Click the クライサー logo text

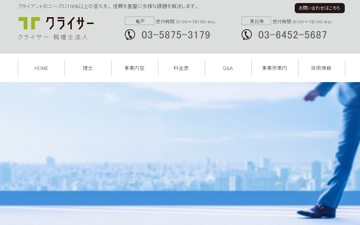click(x=69, y=23)
